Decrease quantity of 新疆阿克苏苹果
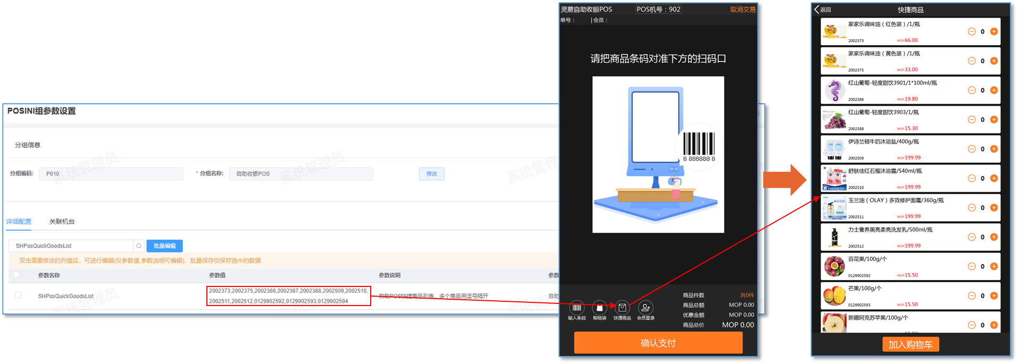Image resolution: width=1018 pixels, height=364 pixels. point(971,325)
